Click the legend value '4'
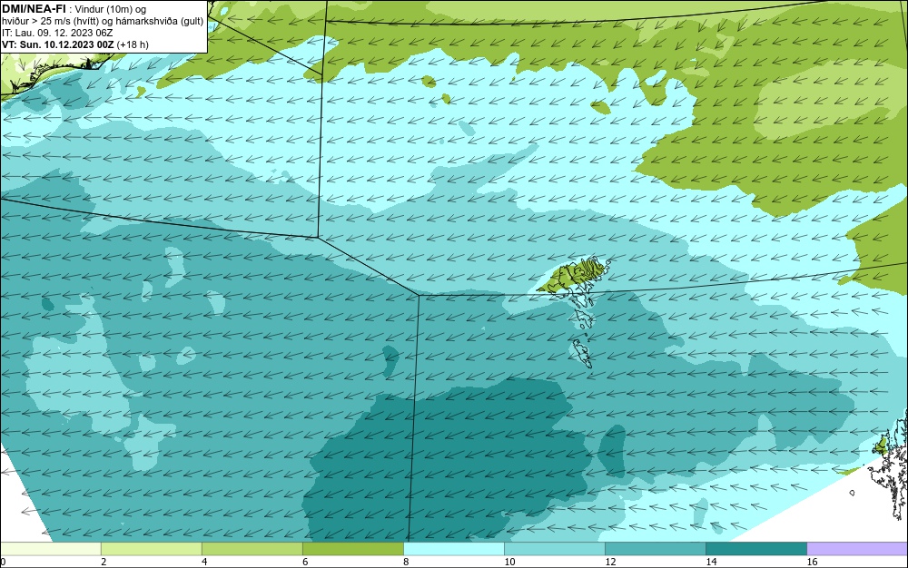The height and width of the screenshot is (568, 908). coord(203,562)
